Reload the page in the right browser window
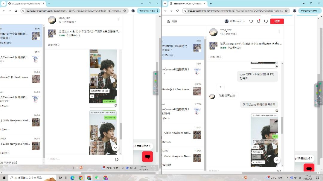The height and width of the screenshot is (181, 323). [x=177, y=11]
